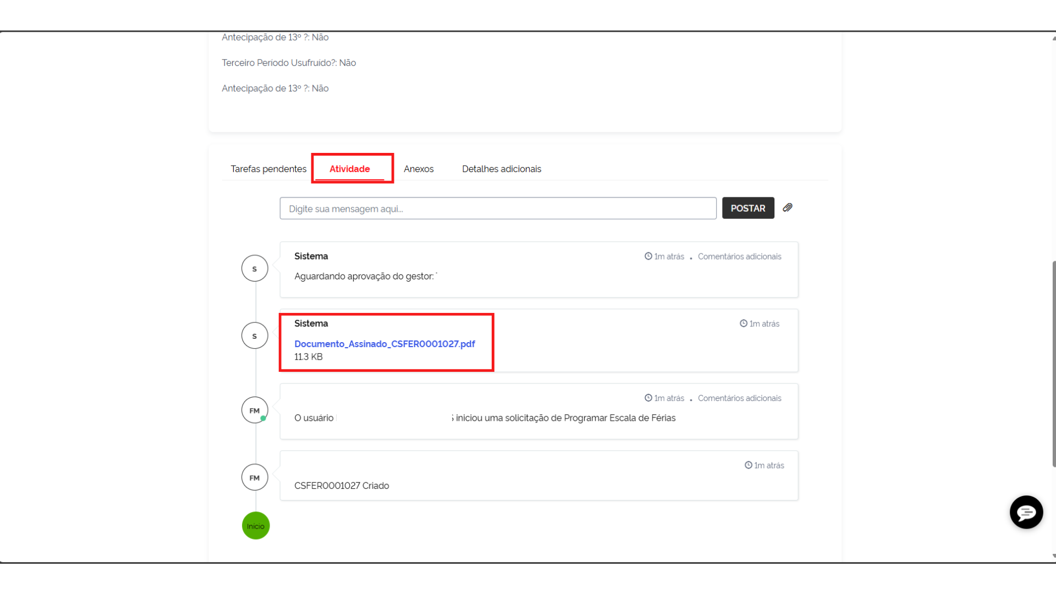Click the clock icon on gestor approval entry
Image resolution: width=1056 pixels, height=594 pixels.
tap(648, 256)
